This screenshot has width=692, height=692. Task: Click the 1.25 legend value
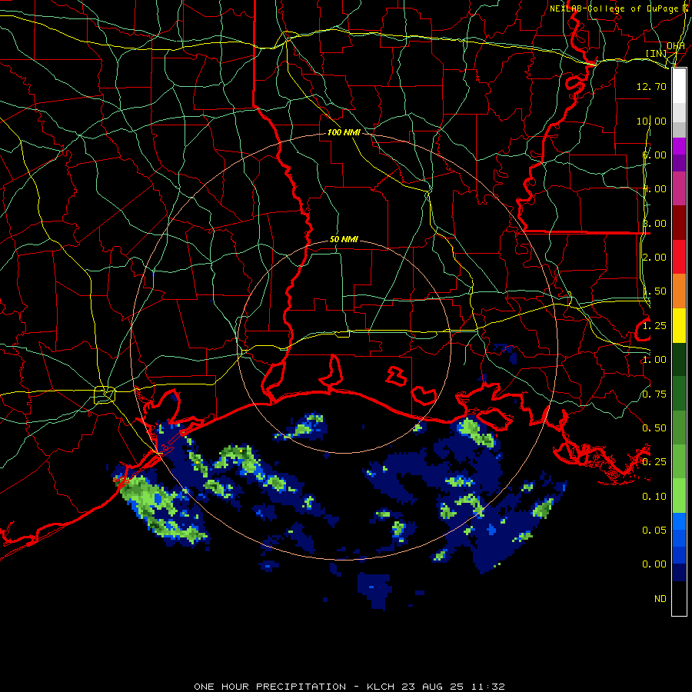pyautogui.click(x=654, y=326)
